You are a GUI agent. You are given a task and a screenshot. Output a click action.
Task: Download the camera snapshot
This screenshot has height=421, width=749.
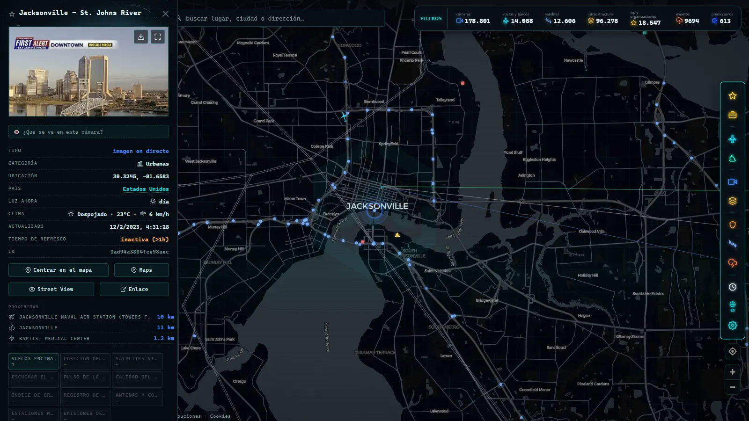point(141,36)
